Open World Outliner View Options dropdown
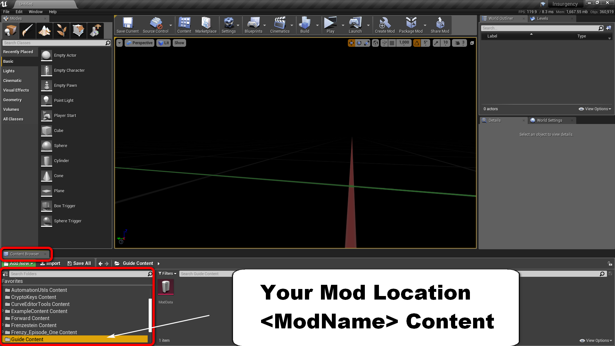615x346 pixels. 595,109
